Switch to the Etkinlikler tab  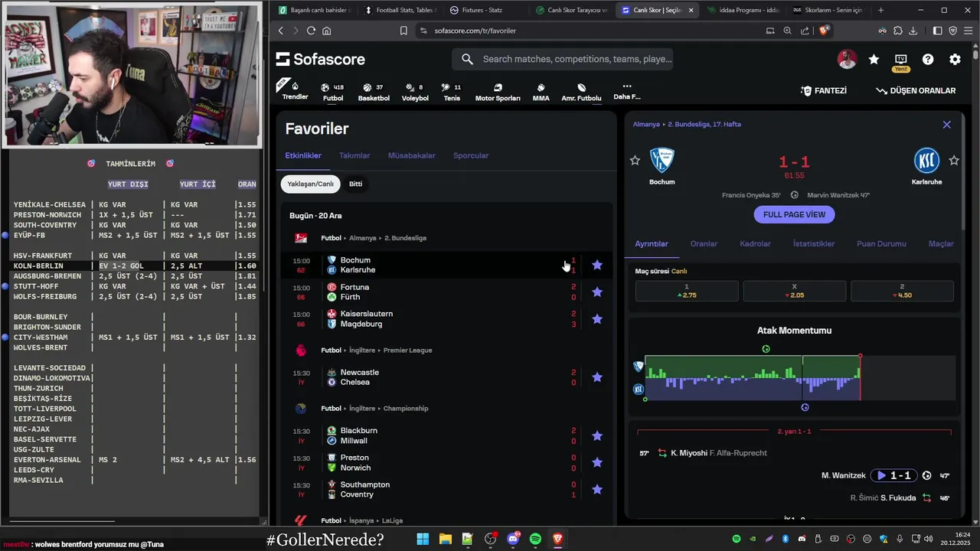click(x=303, y=155)
